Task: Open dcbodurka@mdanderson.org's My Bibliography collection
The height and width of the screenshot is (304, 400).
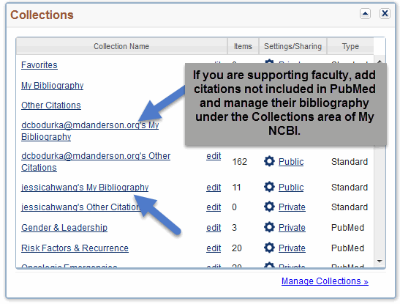Action: (x=90, y=131)
